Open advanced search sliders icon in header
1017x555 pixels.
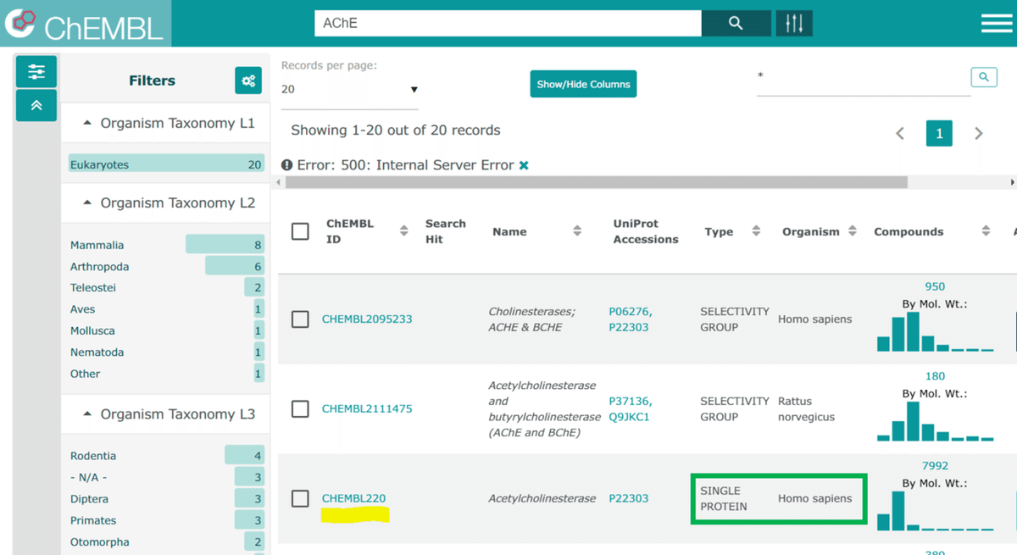794,24
